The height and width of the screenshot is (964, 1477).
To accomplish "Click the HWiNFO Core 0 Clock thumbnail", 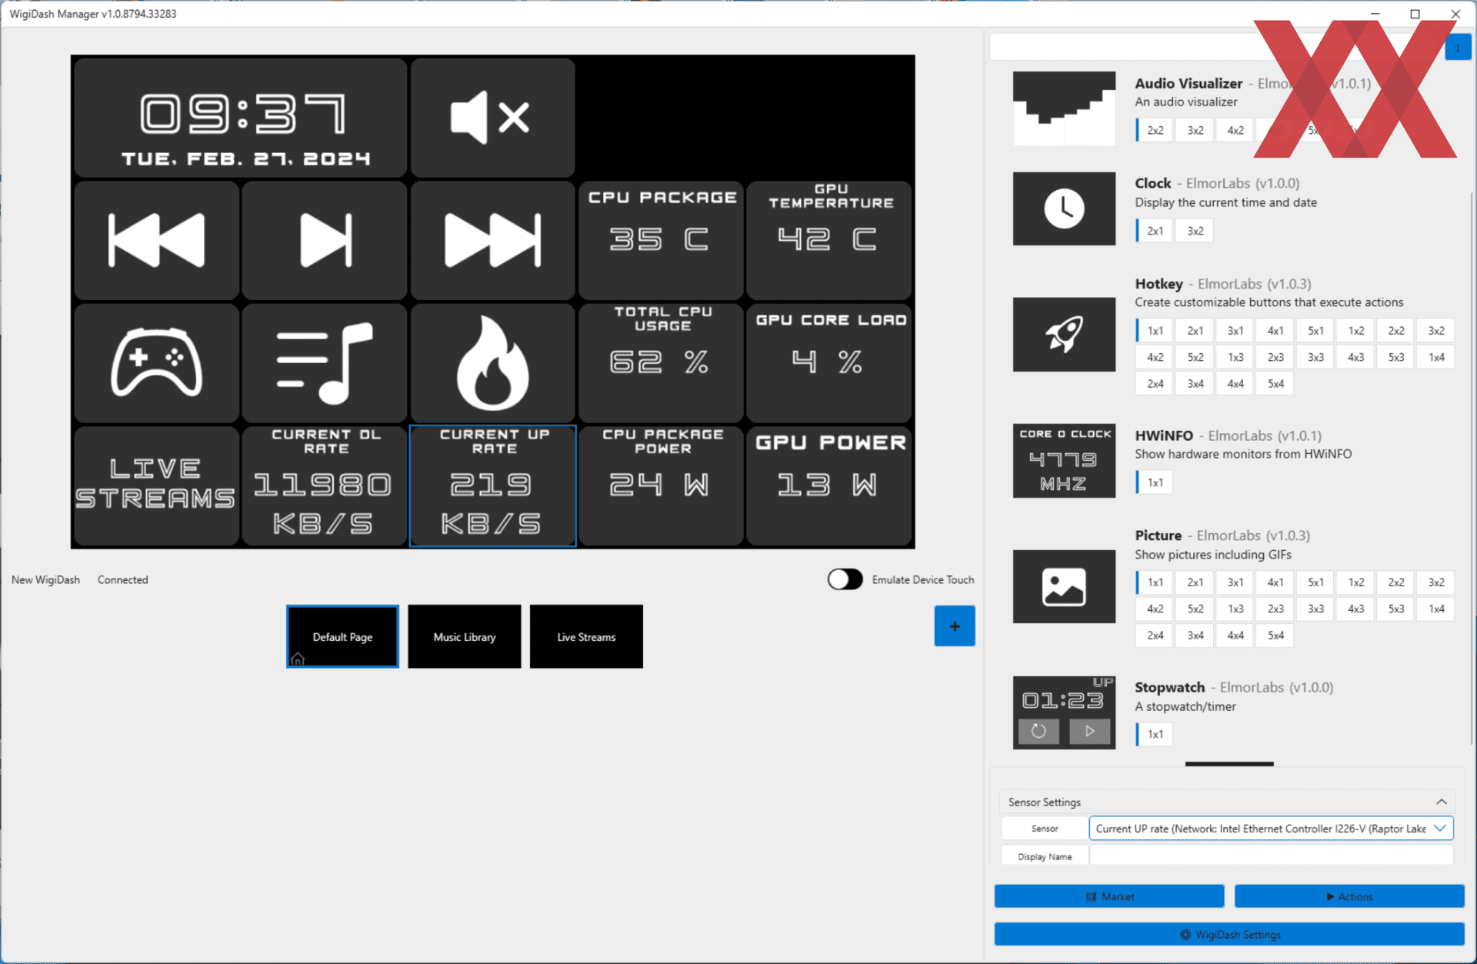I will [x=1064, y=461].
